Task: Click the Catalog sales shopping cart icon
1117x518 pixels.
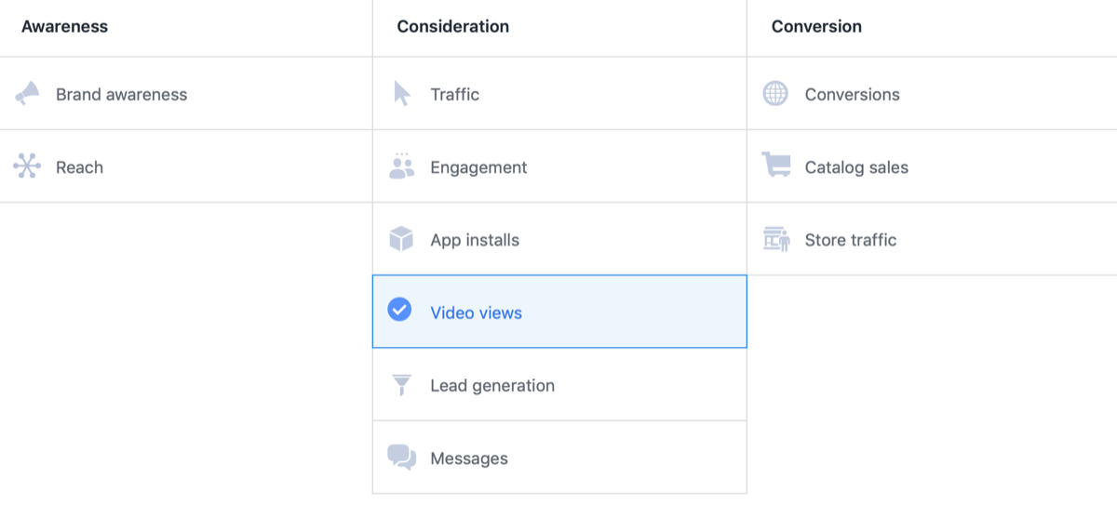Action: (x=775, y=167)
